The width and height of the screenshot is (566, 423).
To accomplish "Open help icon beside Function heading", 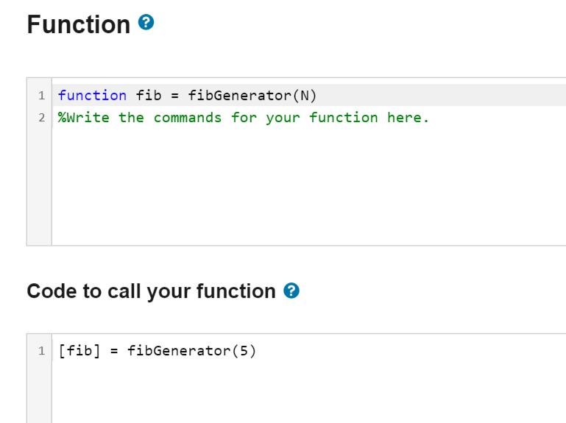I will (x=146, y=22).
